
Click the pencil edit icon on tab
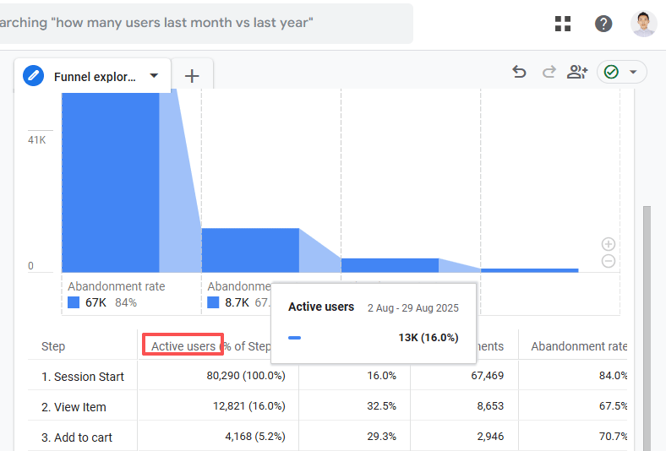(x=34, y=76)
